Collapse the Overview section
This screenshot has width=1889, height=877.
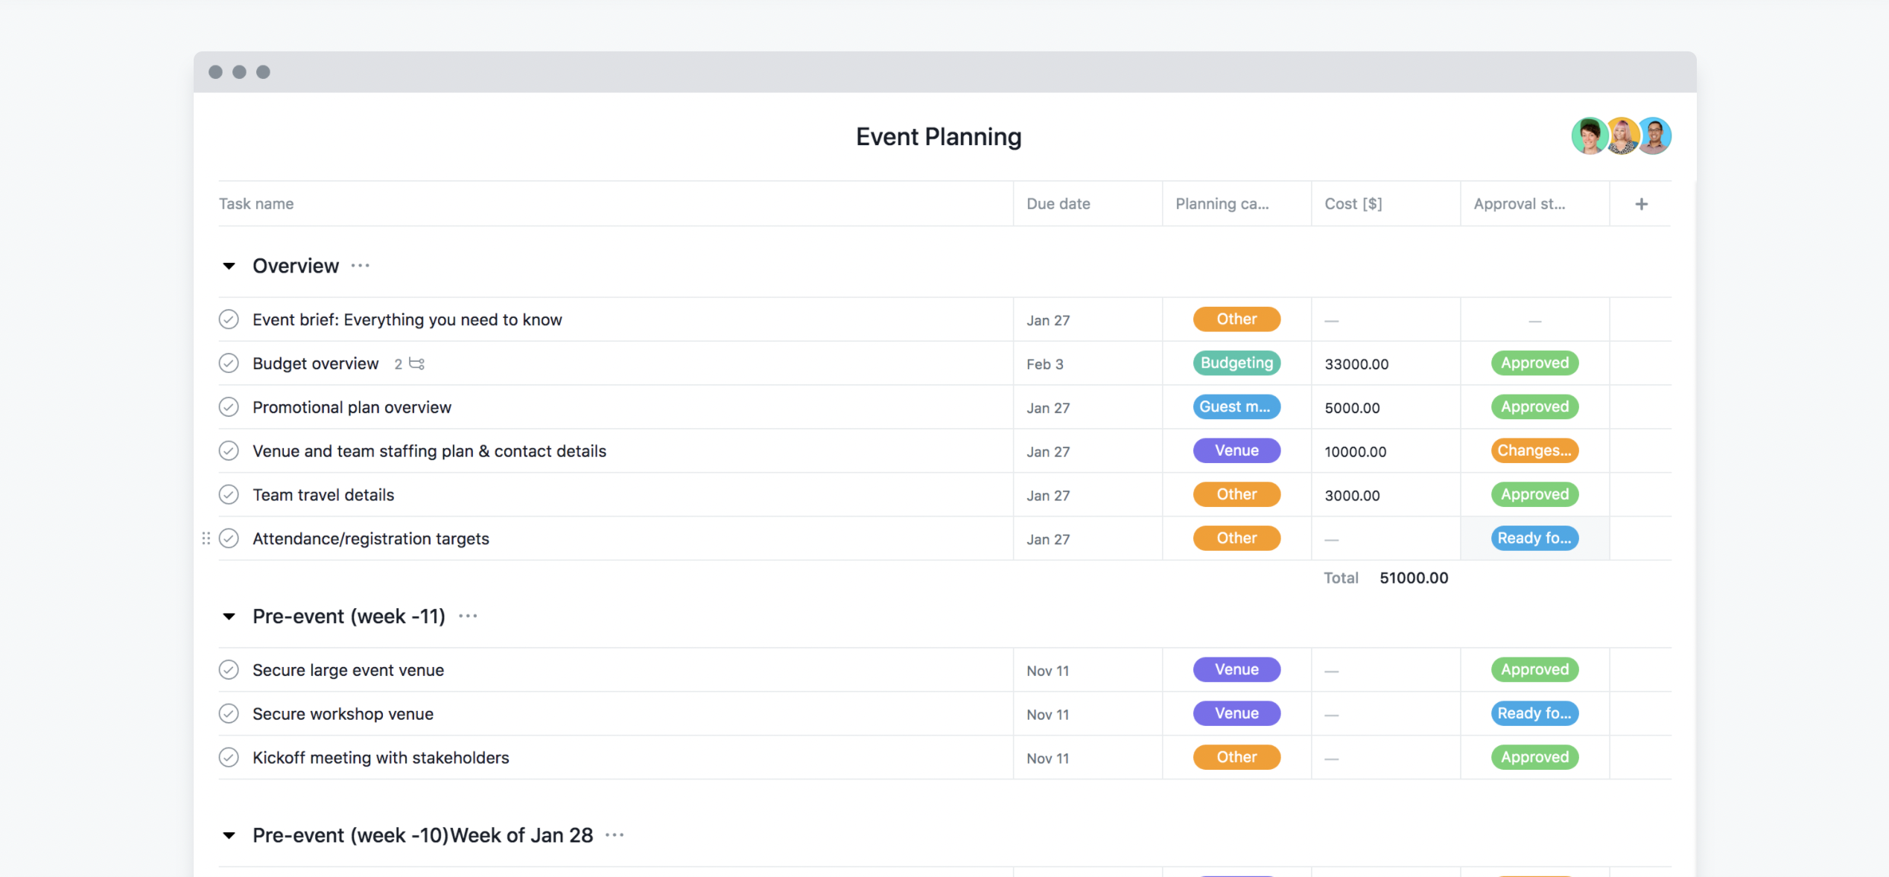point(229,266)
